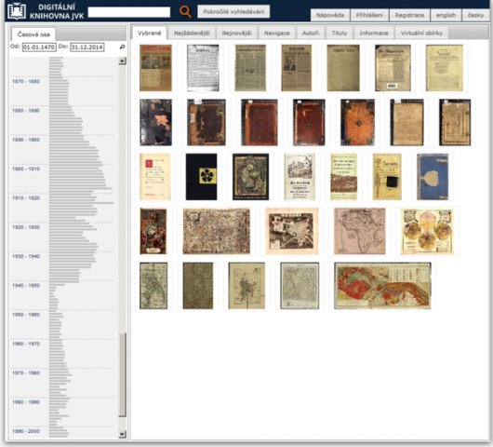Open the pink-toned Africa map thumbnail
The width and height of the screenshot is (493, 447).
coord(359,231)
